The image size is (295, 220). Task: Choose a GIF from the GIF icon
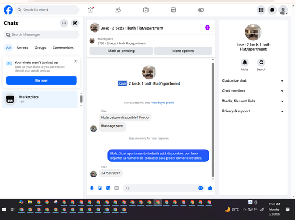[117, 188]
